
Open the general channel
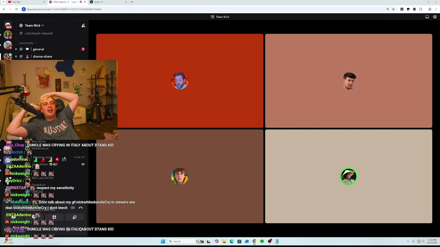[38, 49]
